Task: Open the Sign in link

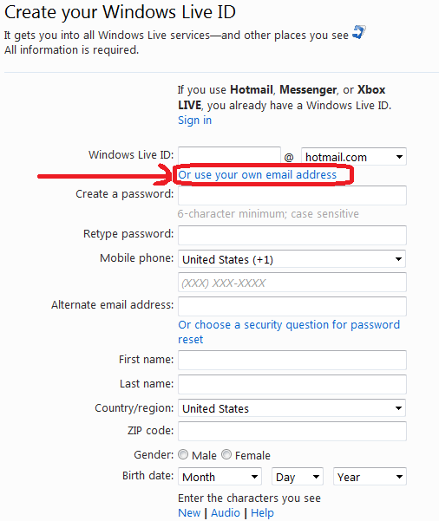Action: click(194, 120)
